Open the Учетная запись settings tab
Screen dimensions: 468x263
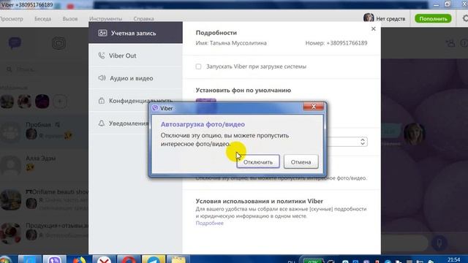tap(135, 33)
